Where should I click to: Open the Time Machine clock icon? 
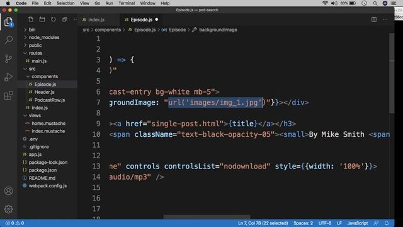point(364,3)
